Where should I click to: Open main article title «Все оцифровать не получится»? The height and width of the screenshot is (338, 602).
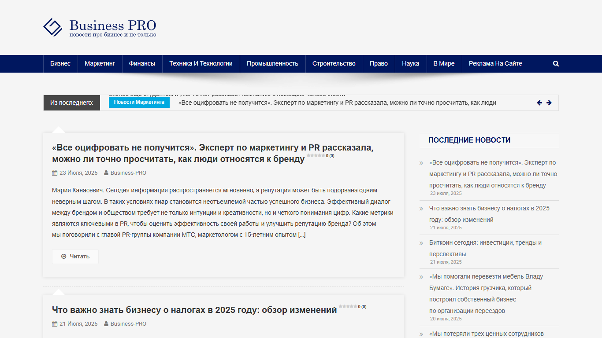coord(213,153)
